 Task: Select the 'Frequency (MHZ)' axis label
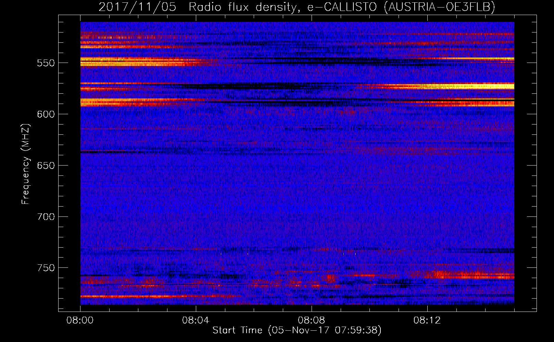(x=26, y=164)
